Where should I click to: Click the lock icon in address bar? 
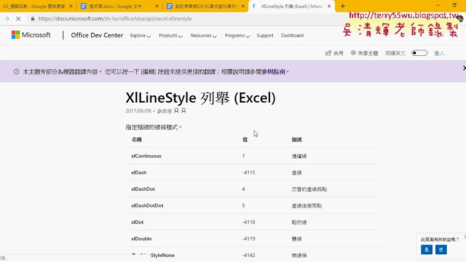click(x=32, y=19)
